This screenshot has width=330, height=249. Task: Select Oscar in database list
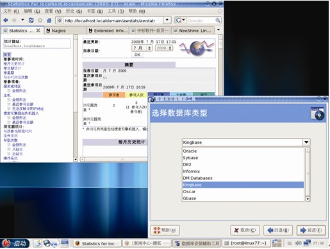click(x=243, y=191)
